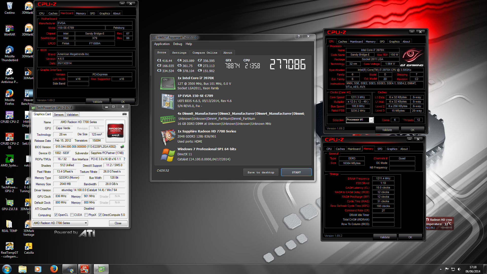Click the Radeon HD 7700 temperature gadget
Image resolution: width=487 pixels, height=274 pixels.
(439, 223)
